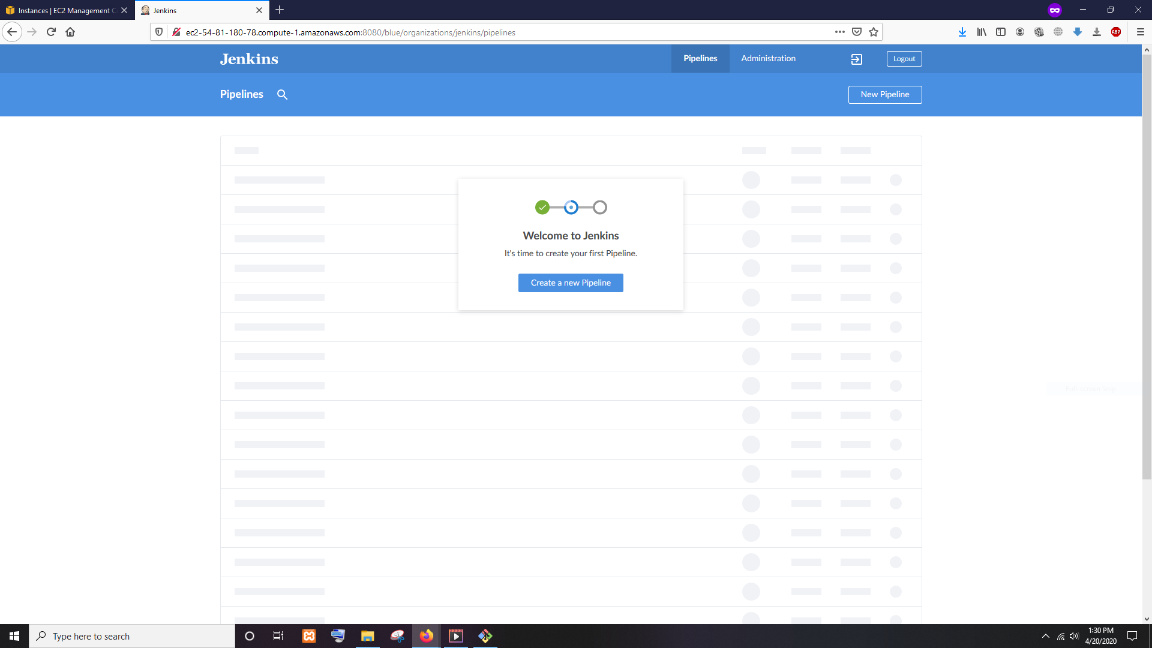Open File Explorer from the taskbar

(367, 636)
